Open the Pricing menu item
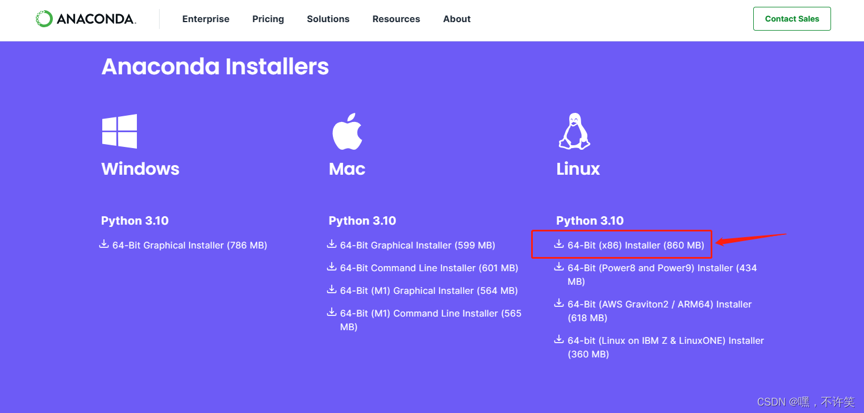This screenshot has width=864, height=413. pyautogui.click(x=268, y=19)
